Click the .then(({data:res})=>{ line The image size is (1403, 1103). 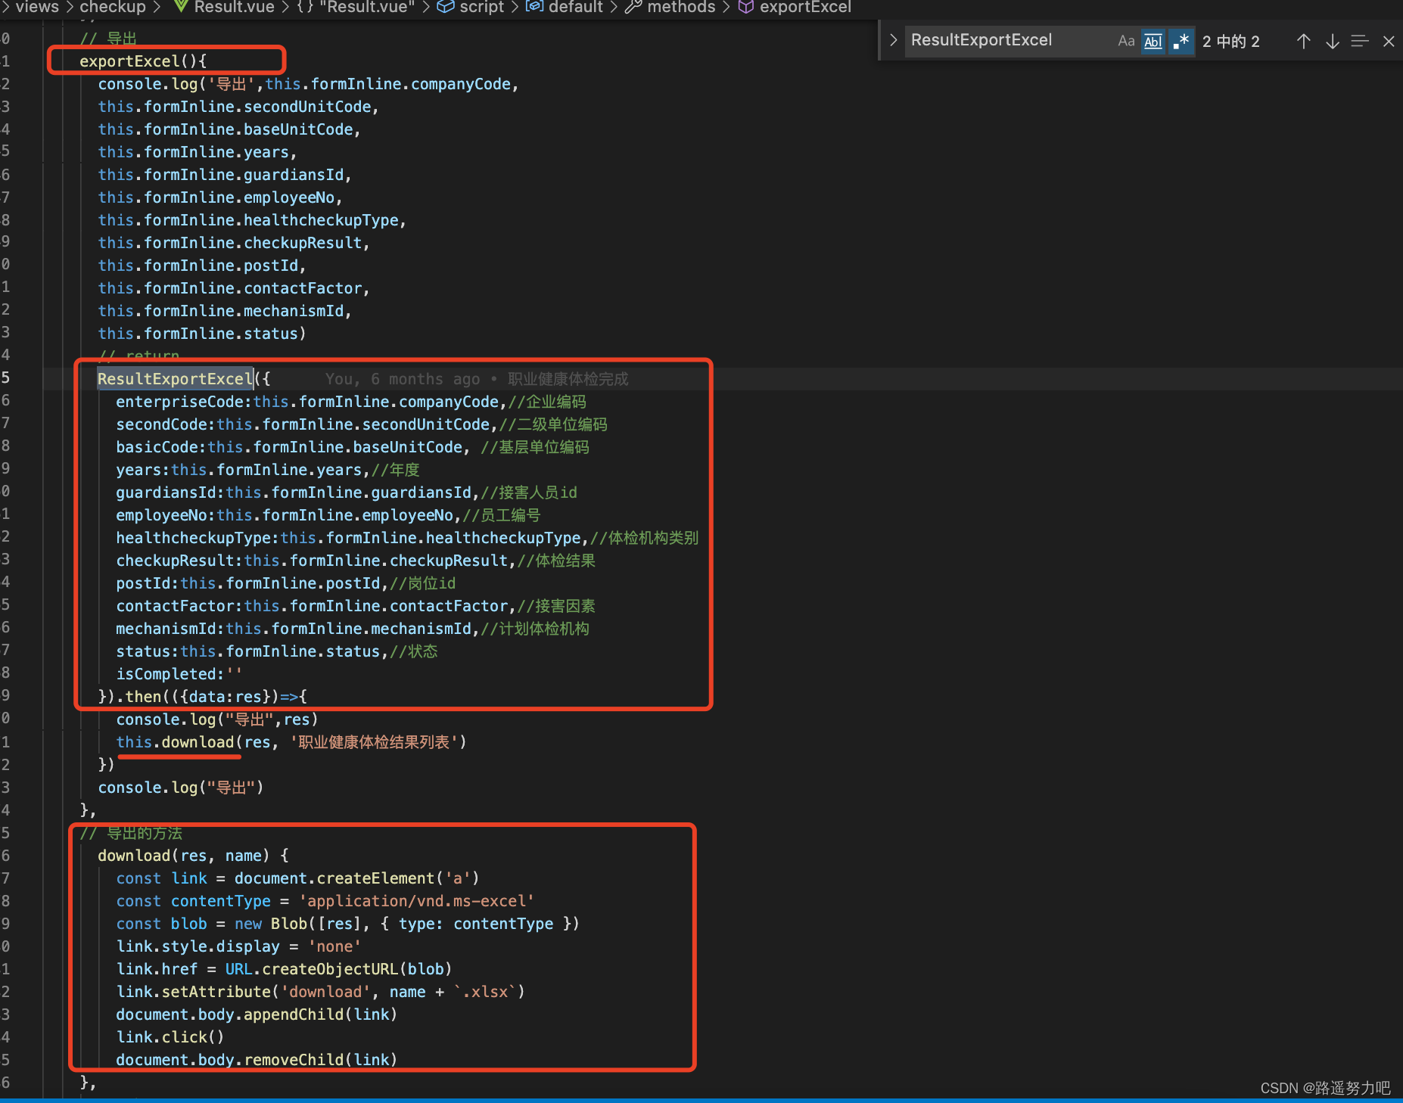click(x=203, y=697)
